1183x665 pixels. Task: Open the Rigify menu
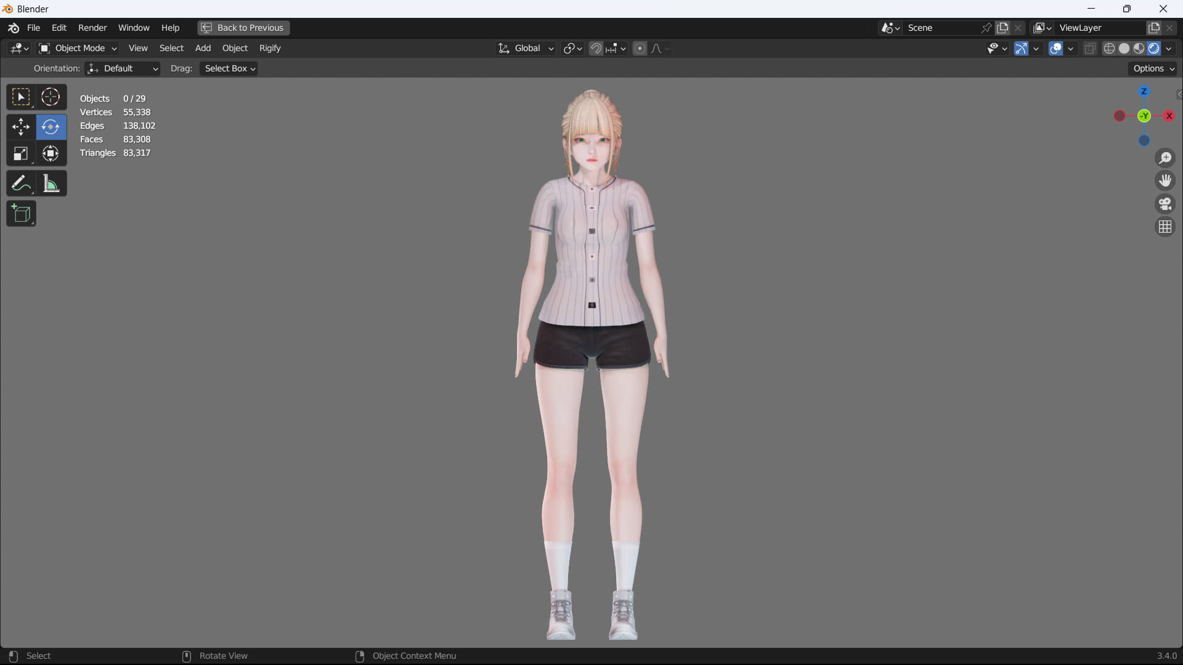tap(270, 49)
